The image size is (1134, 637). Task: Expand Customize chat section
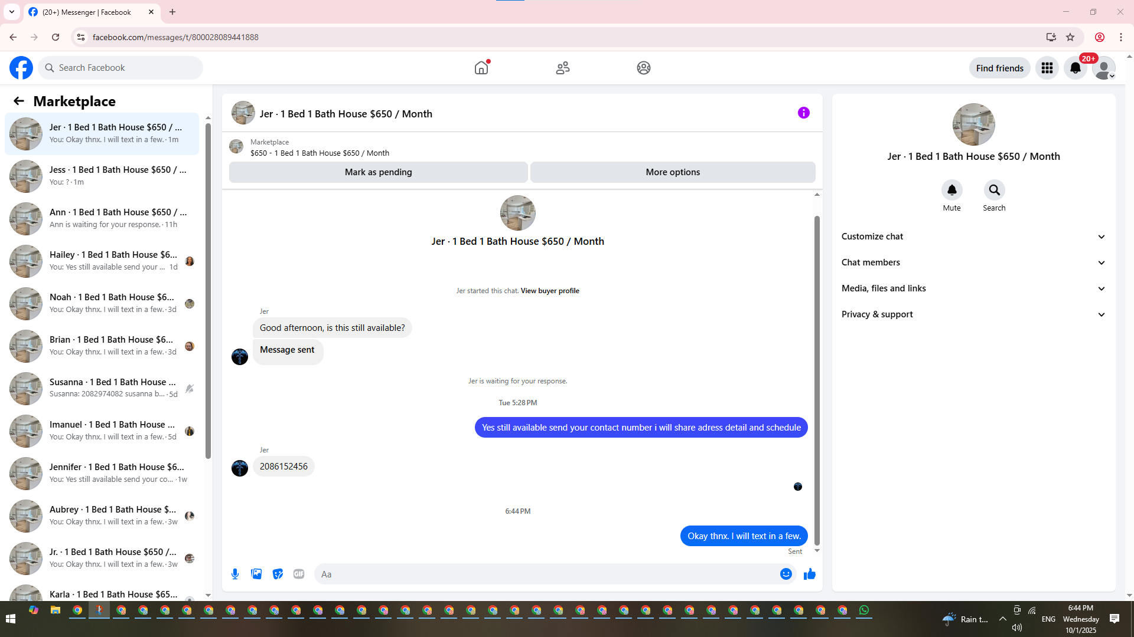973,237
